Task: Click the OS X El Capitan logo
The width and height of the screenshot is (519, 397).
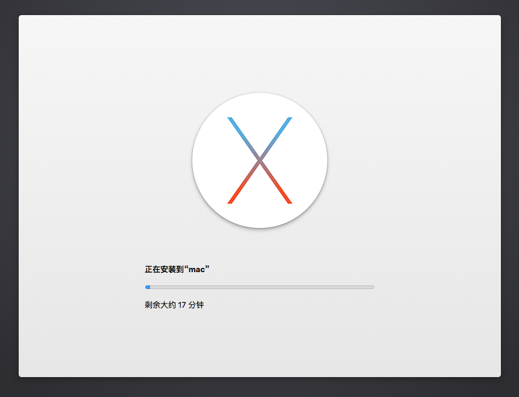Action: pyautogui.click(x=260, y=160)
